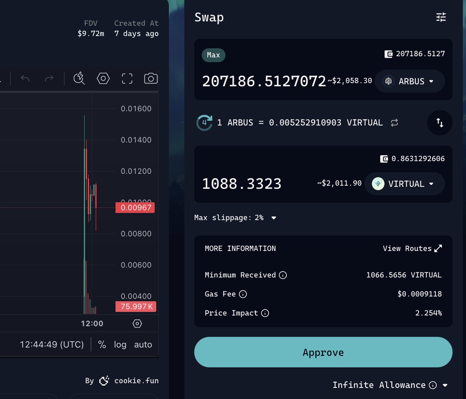Click Minimum Received value 1066.5656 VIRTUAL
This screenshot has width=466, height=399.
tap(404, 275)
